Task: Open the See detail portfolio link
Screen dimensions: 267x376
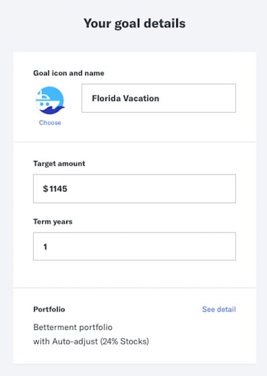Action: pos(219,309)
